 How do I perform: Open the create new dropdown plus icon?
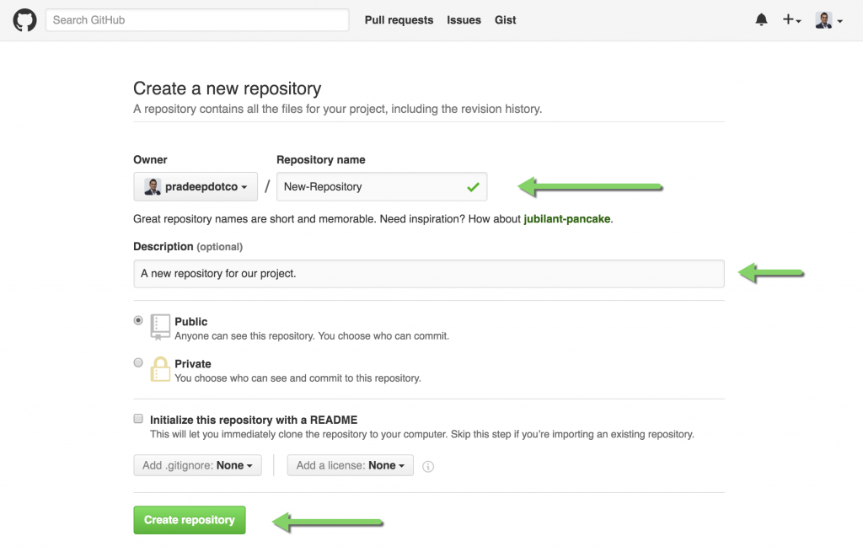tap(790, 19)
